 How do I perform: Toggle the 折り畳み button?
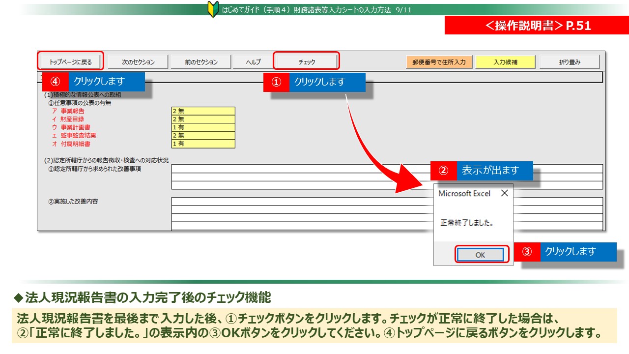[x=570, y=62]
